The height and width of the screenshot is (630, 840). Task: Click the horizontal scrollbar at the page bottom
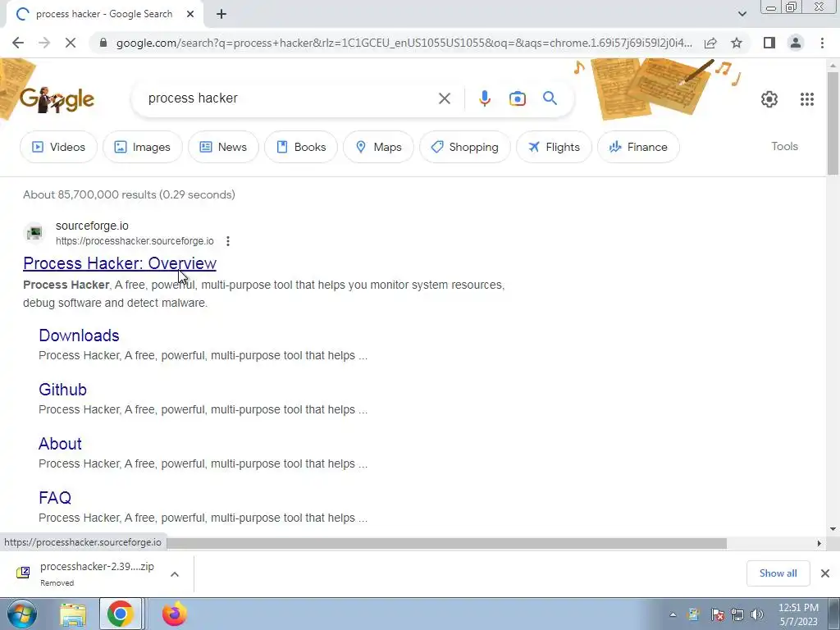pyautogui.click(x=445, y=543)
